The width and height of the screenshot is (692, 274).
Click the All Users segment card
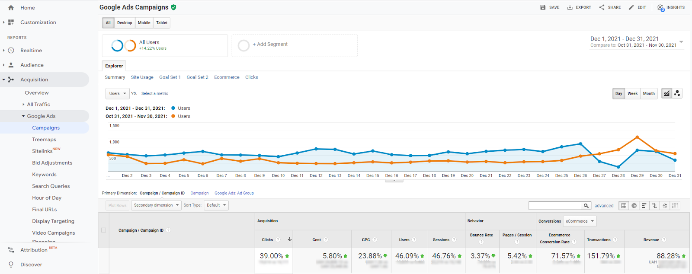tap(165, 45)
